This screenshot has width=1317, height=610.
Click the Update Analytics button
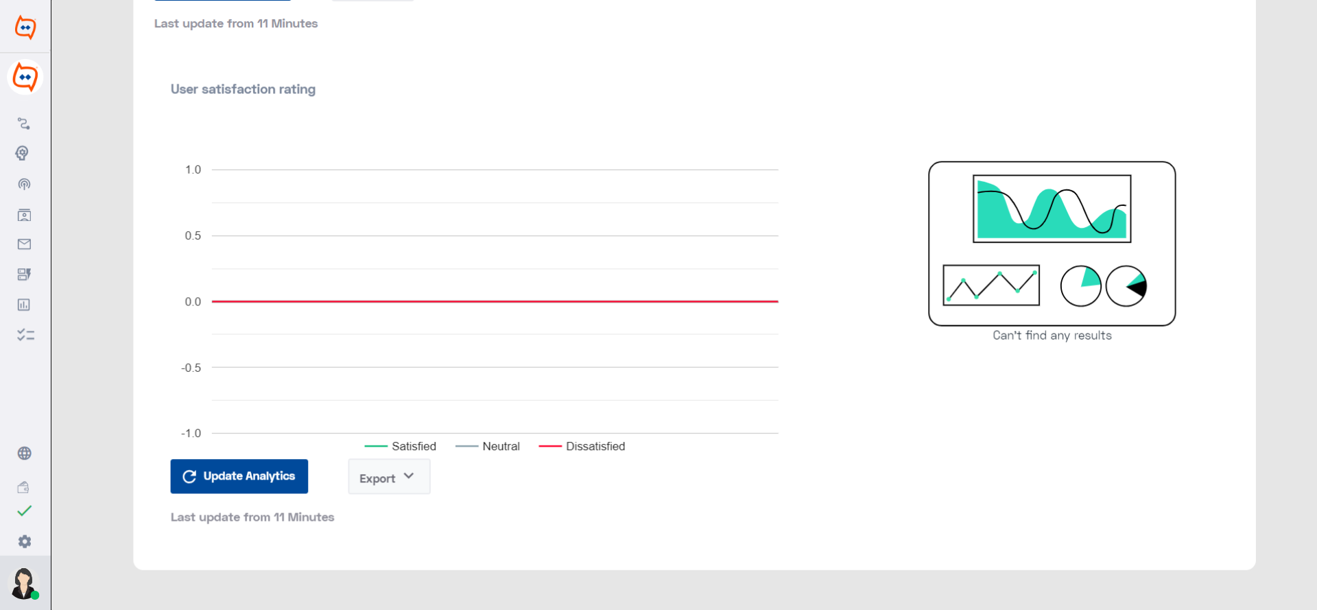tap(239, 476)
